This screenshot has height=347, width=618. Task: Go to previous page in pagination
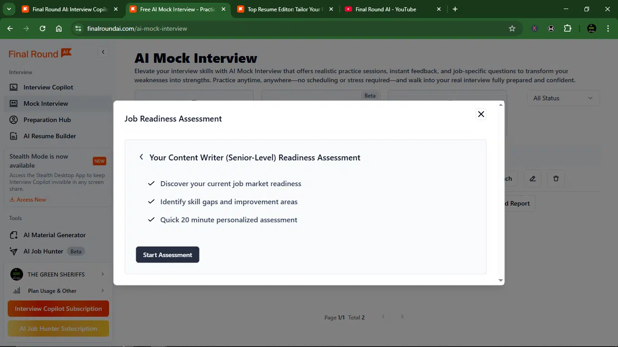383,317
